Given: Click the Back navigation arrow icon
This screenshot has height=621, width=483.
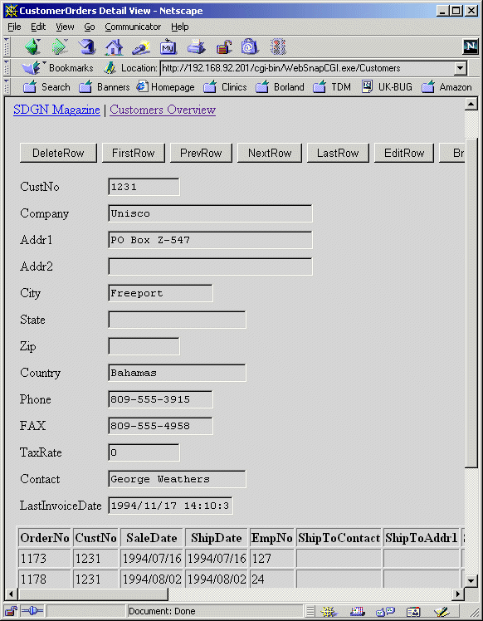Looking at the screenshot, I should (33, 46).
